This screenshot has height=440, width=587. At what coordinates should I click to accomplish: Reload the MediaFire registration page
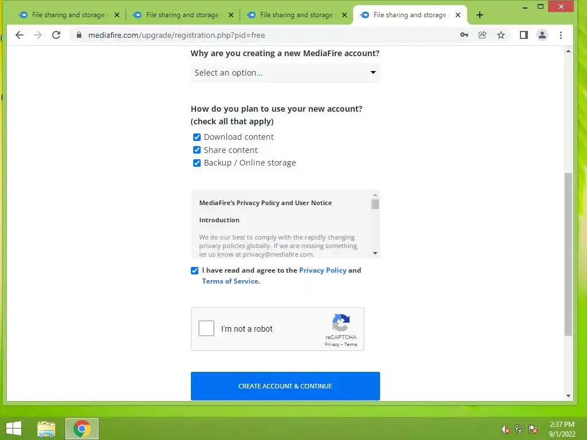pyautogui.click(x=56, y=35)
